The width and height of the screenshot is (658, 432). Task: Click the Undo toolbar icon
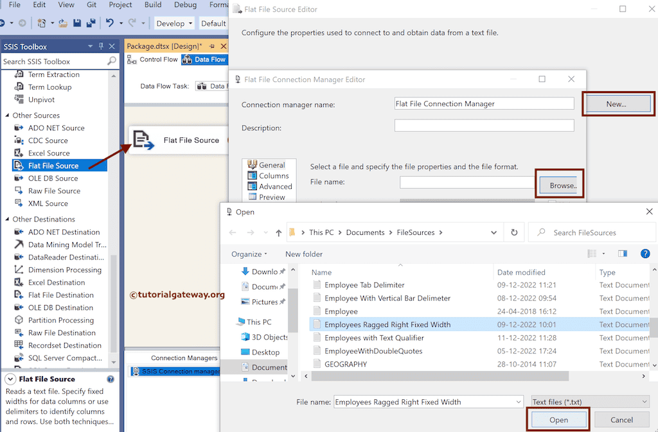pos(109,22)
